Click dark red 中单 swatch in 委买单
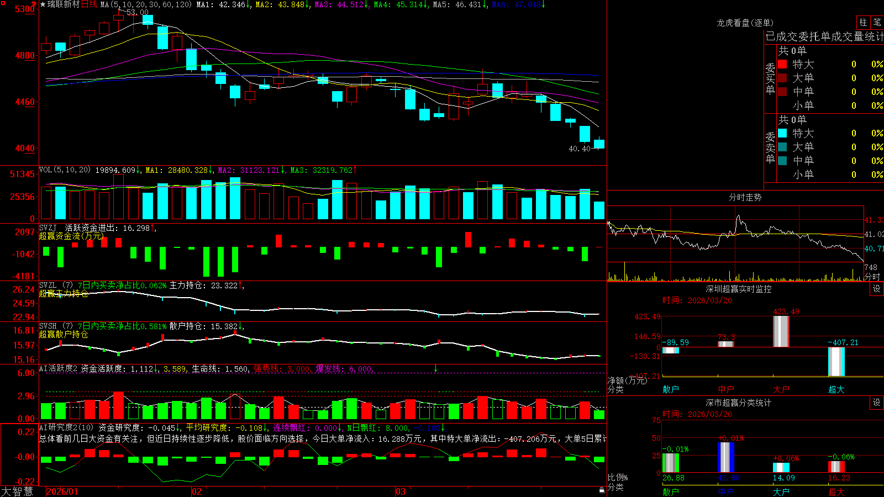Screen dimensions: 884x497 (782, 92)
